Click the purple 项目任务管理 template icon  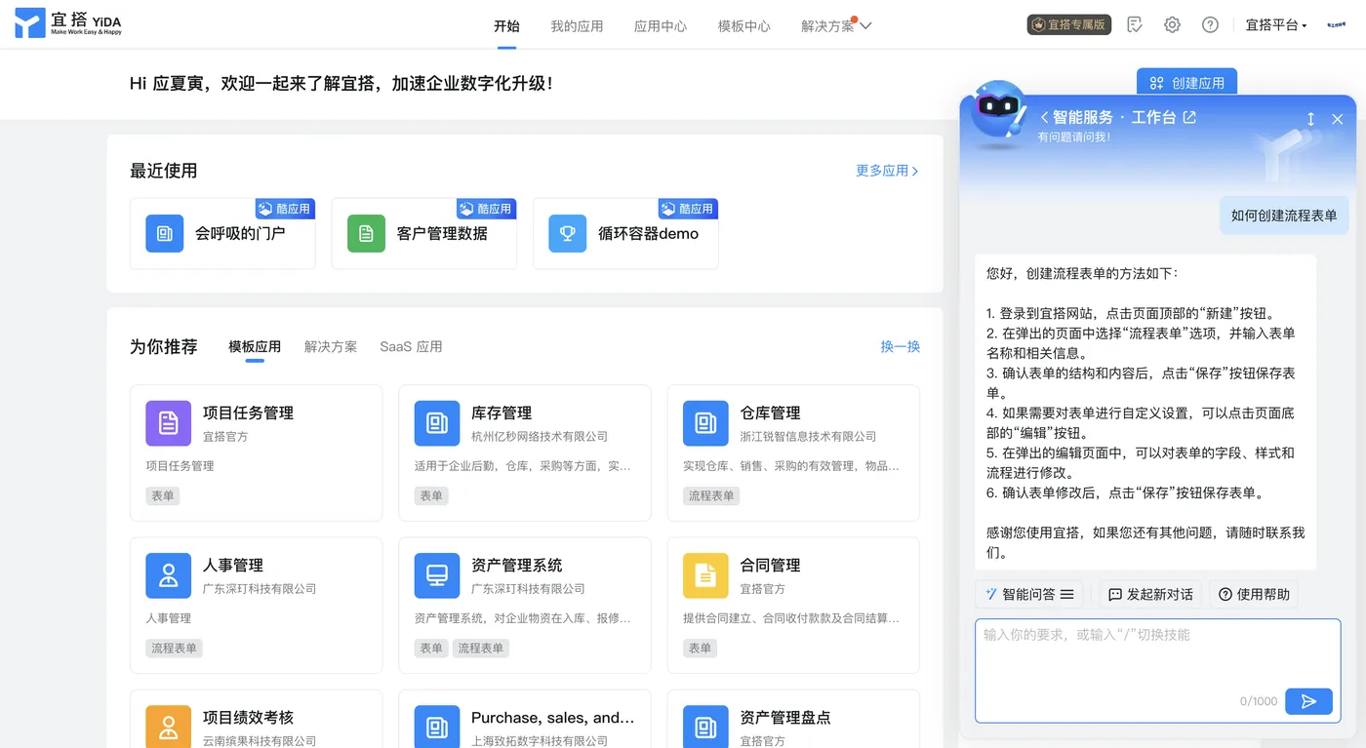tap(169, 423)
